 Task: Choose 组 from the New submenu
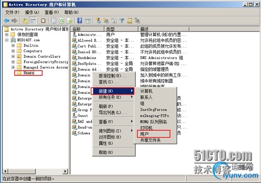coord(155,103)
